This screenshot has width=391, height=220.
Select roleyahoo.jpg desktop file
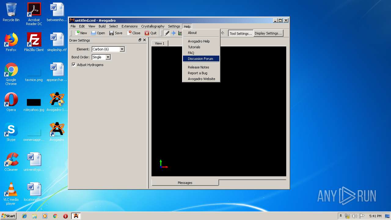34,104
